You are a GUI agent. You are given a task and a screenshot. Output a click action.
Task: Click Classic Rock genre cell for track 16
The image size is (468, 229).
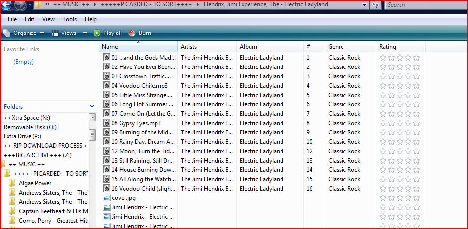pos(344,189)
